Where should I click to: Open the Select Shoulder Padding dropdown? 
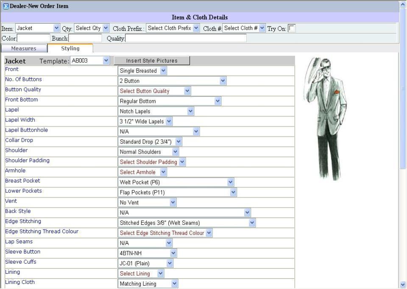click(152, 162)
